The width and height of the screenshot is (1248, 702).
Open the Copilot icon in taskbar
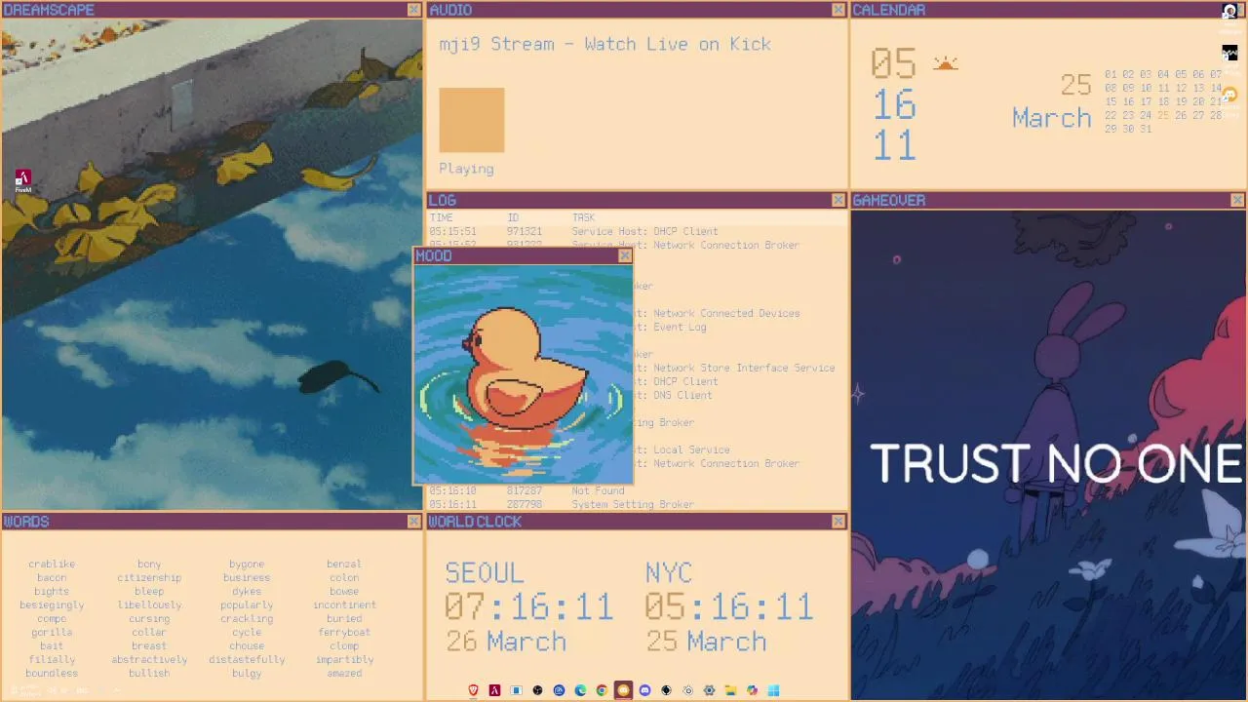752,690
